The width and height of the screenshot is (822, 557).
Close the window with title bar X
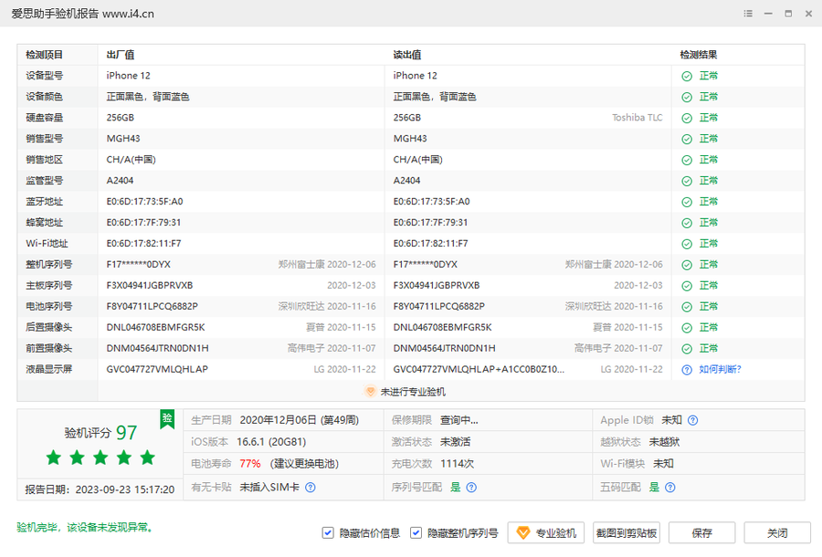808,14
